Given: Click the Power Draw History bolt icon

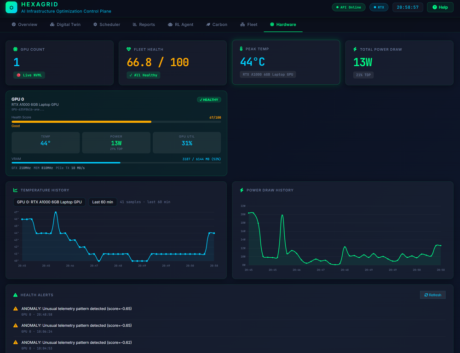Looking at the screenshot, I should pyautogui.click(x=241, y=190).
